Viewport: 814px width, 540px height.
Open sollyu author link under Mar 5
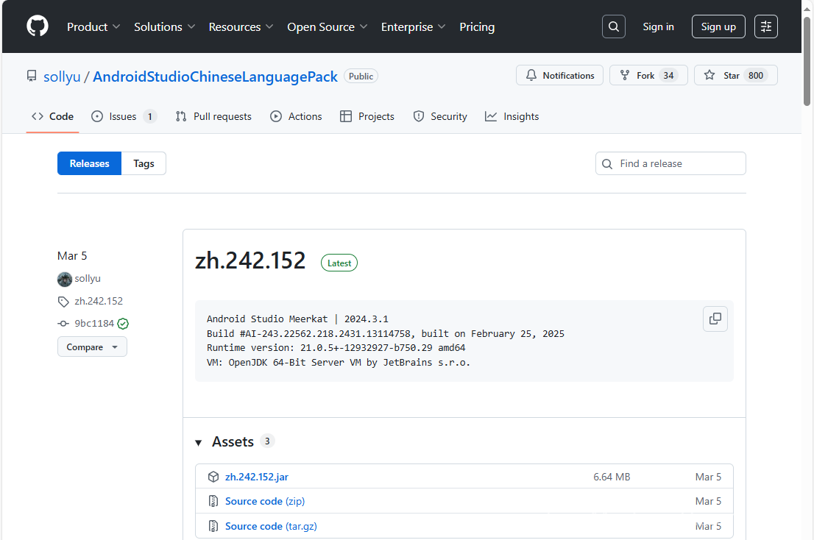tap(88, 279)
